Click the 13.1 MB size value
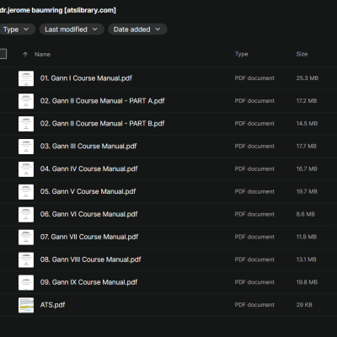Image resolution: width=337 pixels, height=337 pixels. click(x=306, y=259)
